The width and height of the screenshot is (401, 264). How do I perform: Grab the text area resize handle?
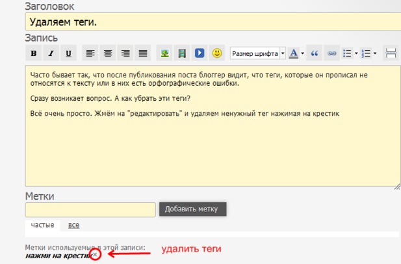(397, 187)
